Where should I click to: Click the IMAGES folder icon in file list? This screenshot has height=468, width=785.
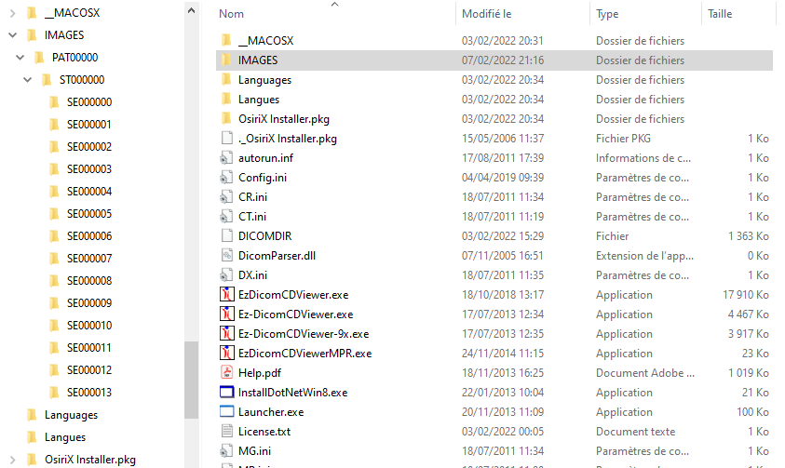[226, 60]
